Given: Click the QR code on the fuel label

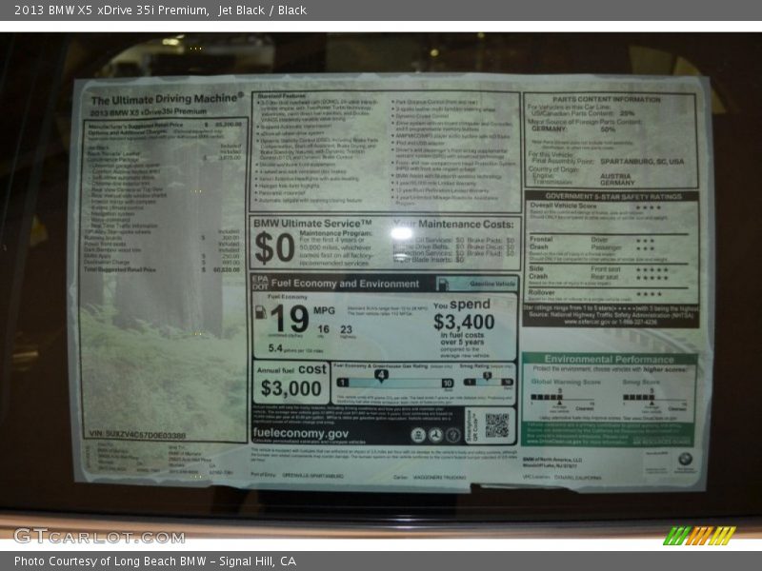Looking at the screenshot, I should pyautogui.click(x=496, y=425).
